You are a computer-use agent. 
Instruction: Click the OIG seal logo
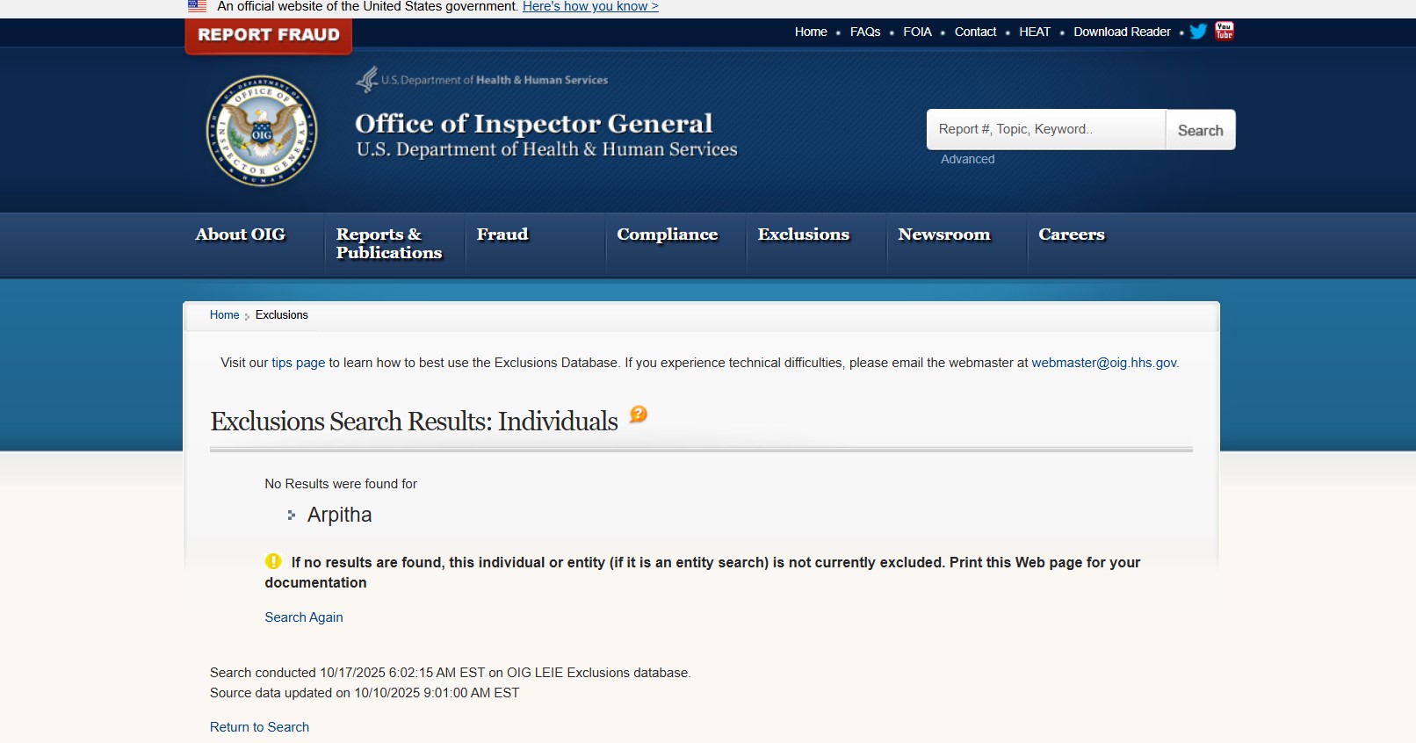click(x=262, y=130)
